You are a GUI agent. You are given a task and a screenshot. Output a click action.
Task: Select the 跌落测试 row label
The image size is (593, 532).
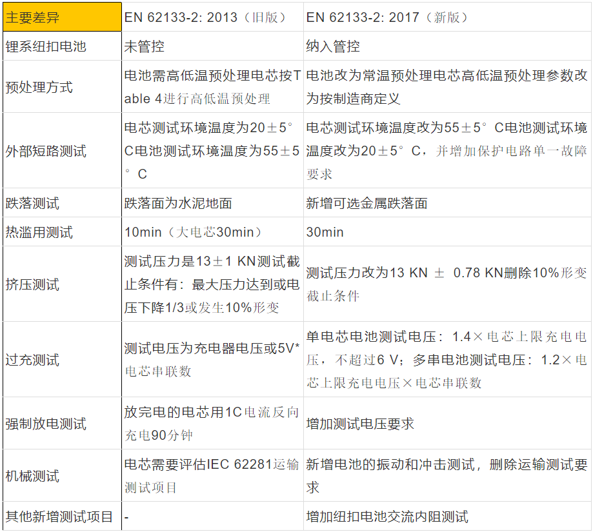pyautogui.click(x=32, y=203)
